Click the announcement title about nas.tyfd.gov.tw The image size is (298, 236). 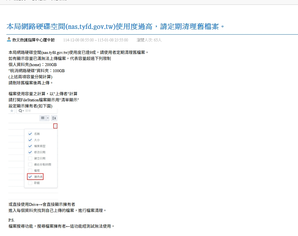(115, 26)
